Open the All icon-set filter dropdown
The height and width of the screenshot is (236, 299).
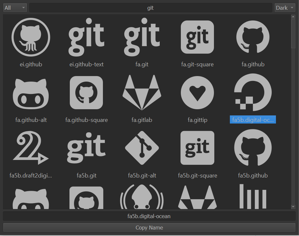click(15, 8)
